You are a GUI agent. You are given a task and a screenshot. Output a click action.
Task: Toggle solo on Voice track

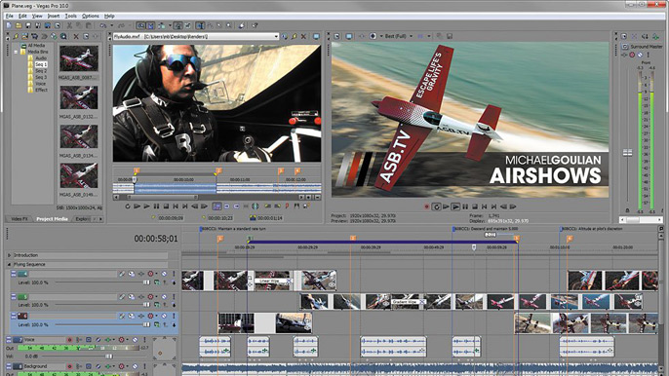144,340
